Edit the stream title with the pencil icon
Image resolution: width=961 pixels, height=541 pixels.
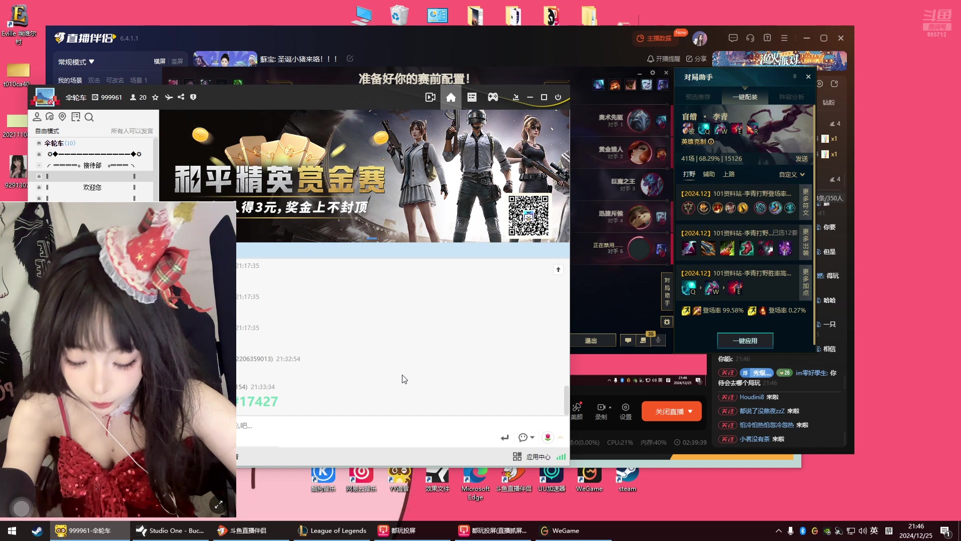pyautogui.click(x=350, y=59)
